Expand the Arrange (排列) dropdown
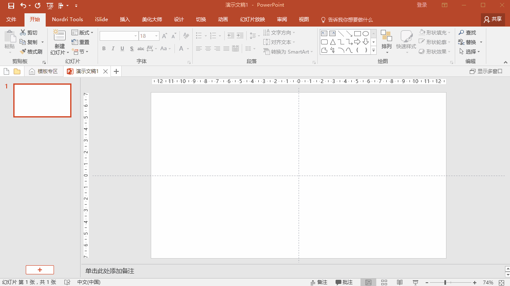The image size is (510, 286). click(x=386, y=46)
